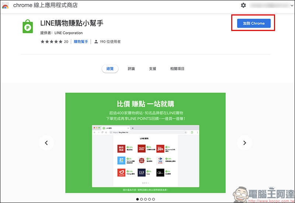Click the 加到 Chrome button

tap(254, 23)
